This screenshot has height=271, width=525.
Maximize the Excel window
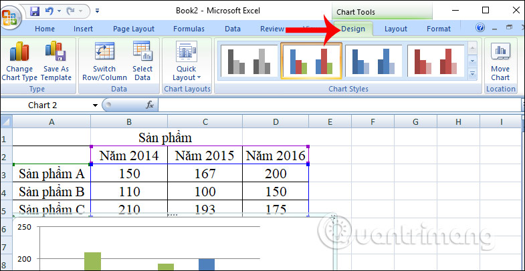point(485,10)
